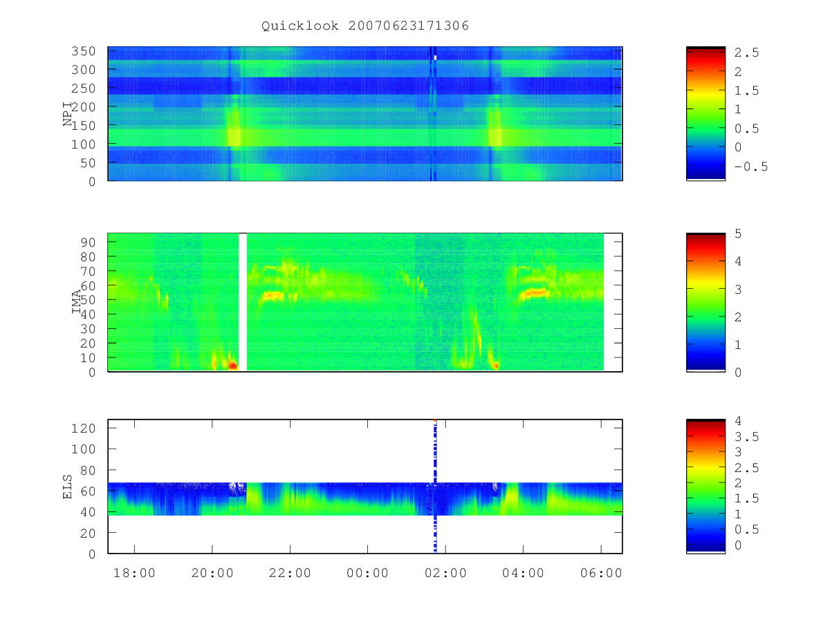Click the 18:00 time axis label
This screenshot has height=622, width=830.
134,574
